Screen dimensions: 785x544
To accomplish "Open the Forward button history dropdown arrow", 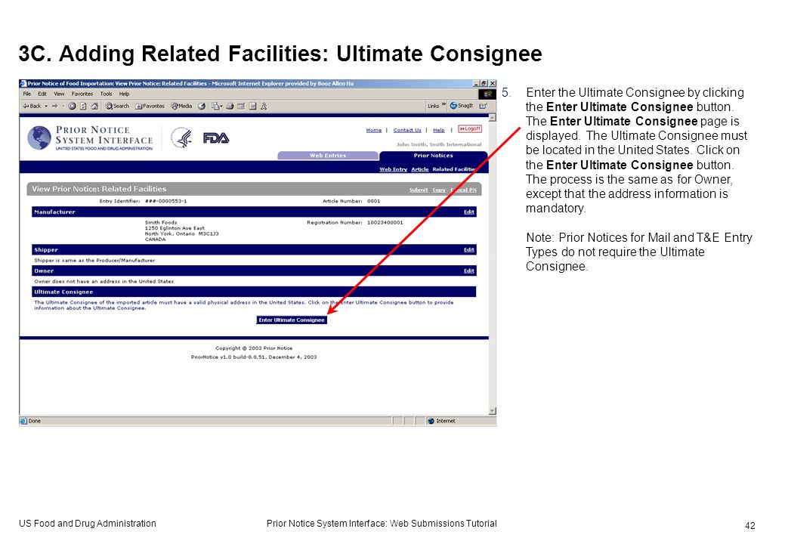I will pyautogui.click(x=63, y=106).
